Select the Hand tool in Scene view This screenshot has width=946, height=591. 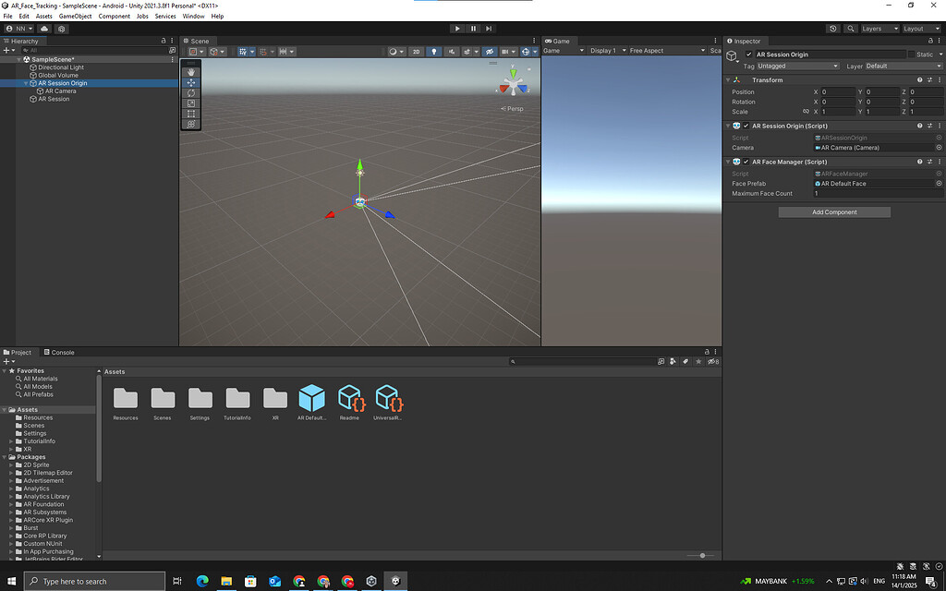click(x=191, y=72)
